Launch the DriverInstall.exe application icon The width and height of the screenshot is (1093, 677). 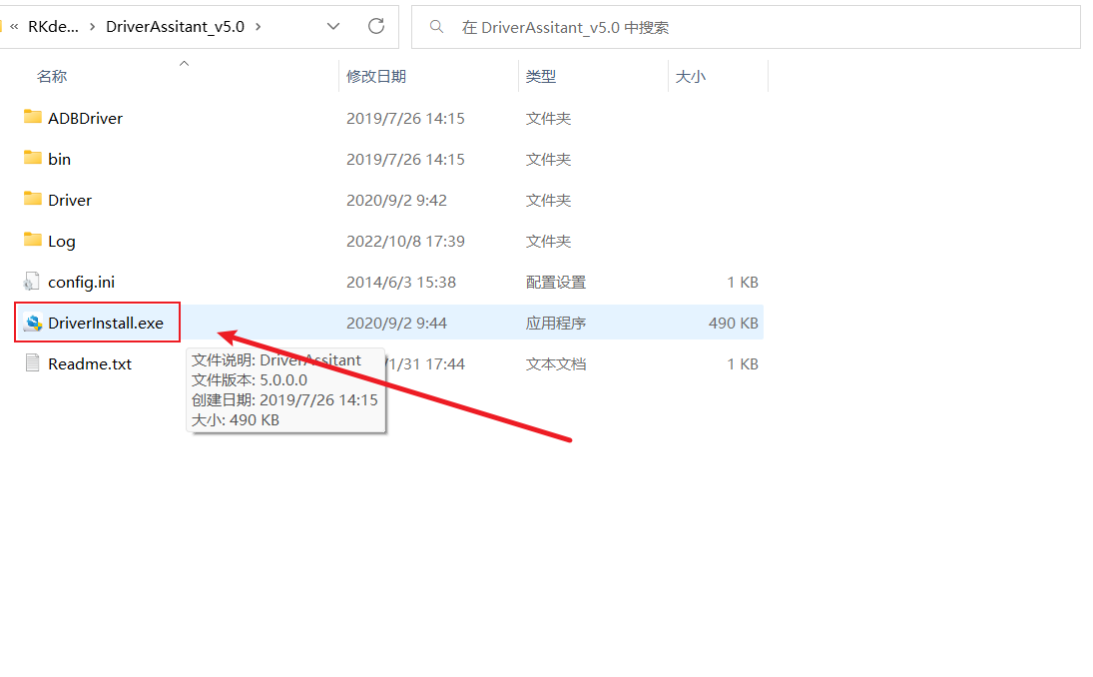click(x=33, y=322)
